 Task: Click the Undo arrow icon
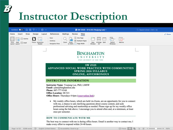[x=34, y=30]
